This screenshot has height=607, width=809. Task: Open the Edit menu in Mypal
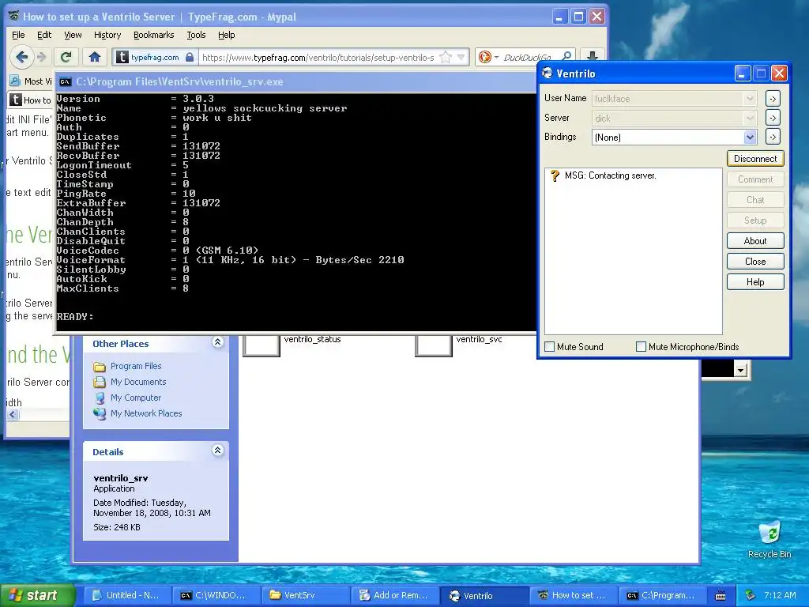coord(44,35)
